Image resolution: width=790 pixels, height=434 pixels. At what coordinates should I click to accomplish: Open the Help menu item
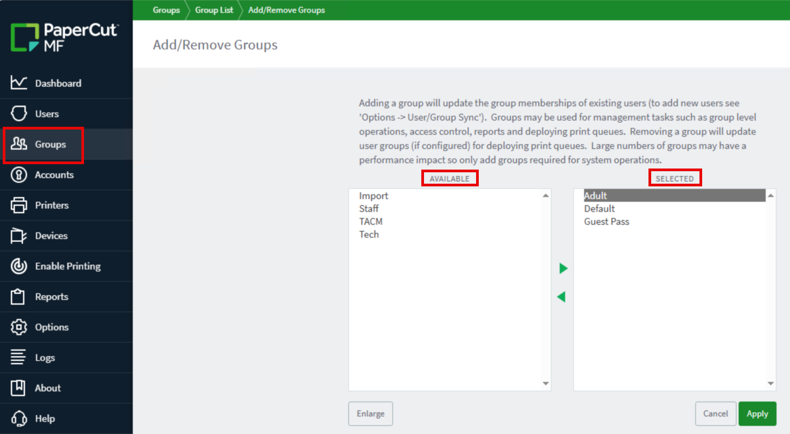pyautogui.click(x=45, y=419)
